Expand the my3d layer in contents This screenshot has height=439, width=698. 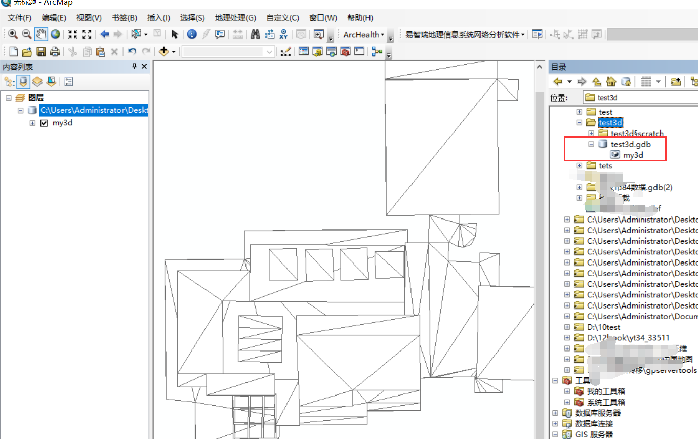(x=32, y=123)
